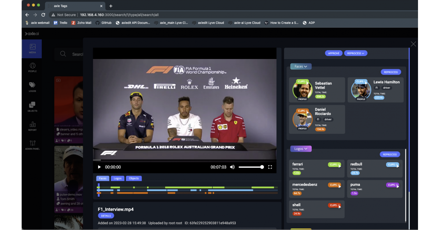Open the top Reprocess dropdown
The width and height of the screenshot is (440, 230).
click(355, 53)
